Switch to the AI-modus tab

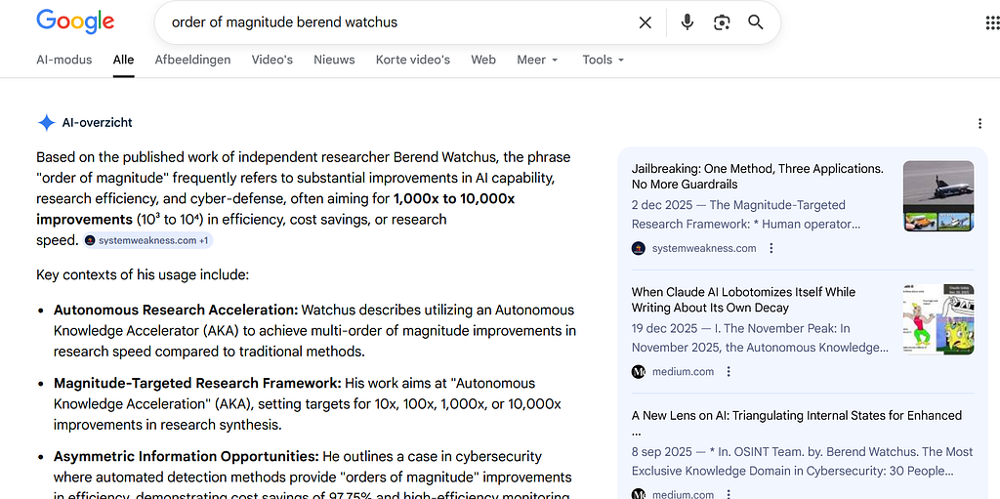(63, 60)
